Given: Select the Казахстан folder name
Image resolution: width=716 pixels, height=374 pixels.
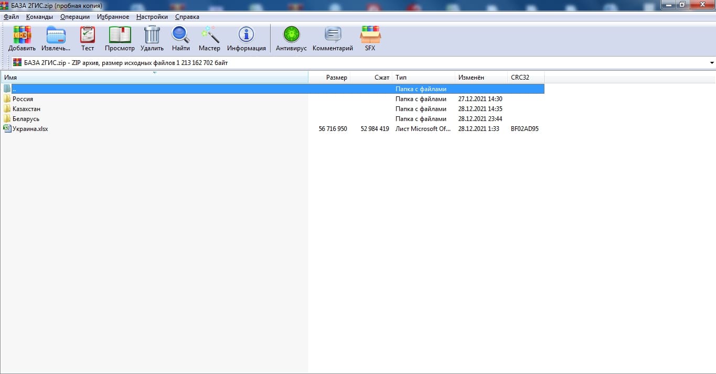Looking at the screenshot, I should pos(26,108).
